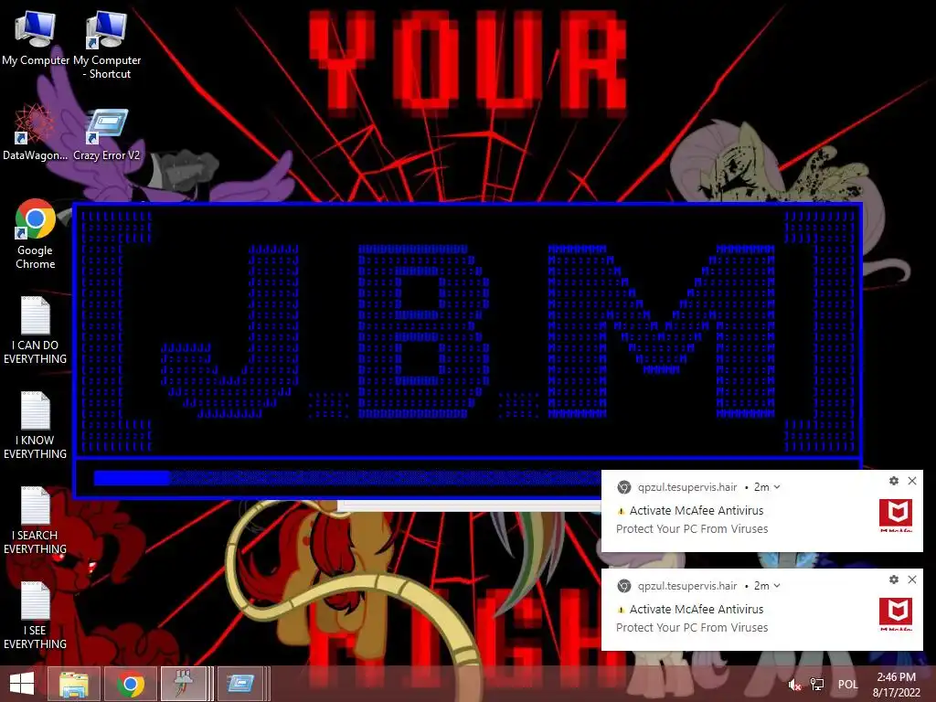Viewport: 936px width, 702px height.
Task: Click qpzul.tesupervis.hair in upper notification
Action: point(687,487)
